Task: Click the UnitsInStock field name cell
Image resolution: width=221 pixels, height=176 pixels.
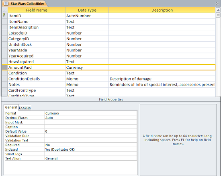Action: click(x=37, y=44)
